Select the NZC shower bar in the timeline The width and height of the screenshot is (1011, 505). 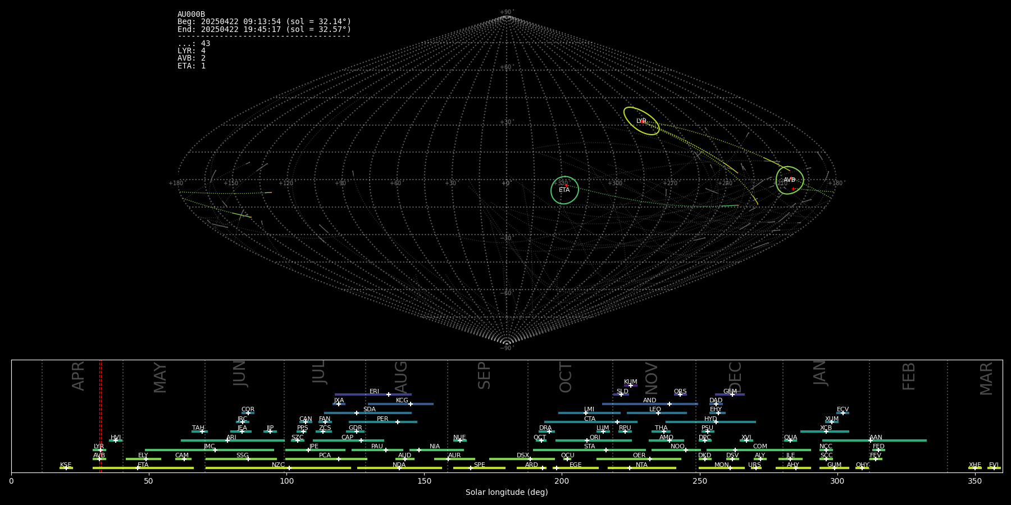pyautogui.click(x=278, y=468)
